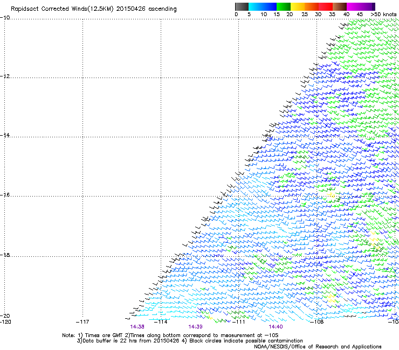
Task: Click the '>50 knots' legend label
Action: click(x=383, y=15)
